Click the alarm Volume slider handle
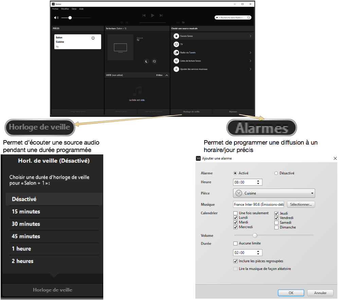This screenshot has width=338, height=300. [x=255, y=235]
